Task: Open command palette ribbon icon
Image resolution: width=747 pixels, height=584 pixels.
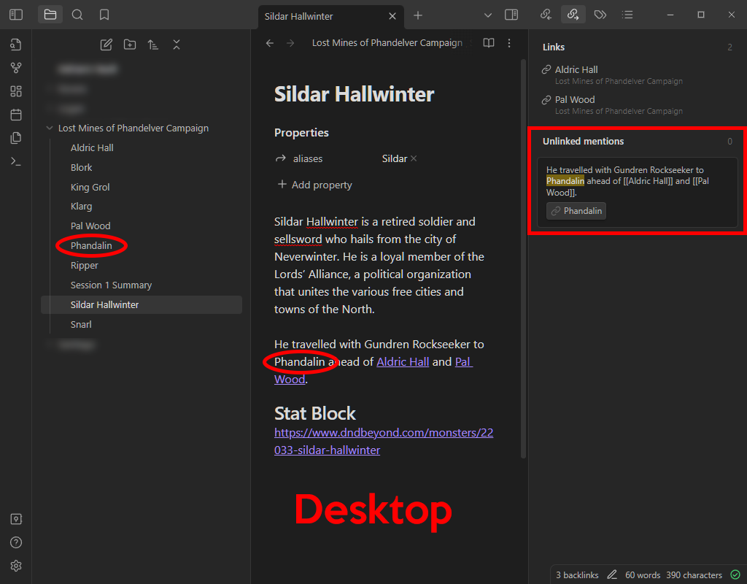Action: pyautogui.click(x=16, y=161)
